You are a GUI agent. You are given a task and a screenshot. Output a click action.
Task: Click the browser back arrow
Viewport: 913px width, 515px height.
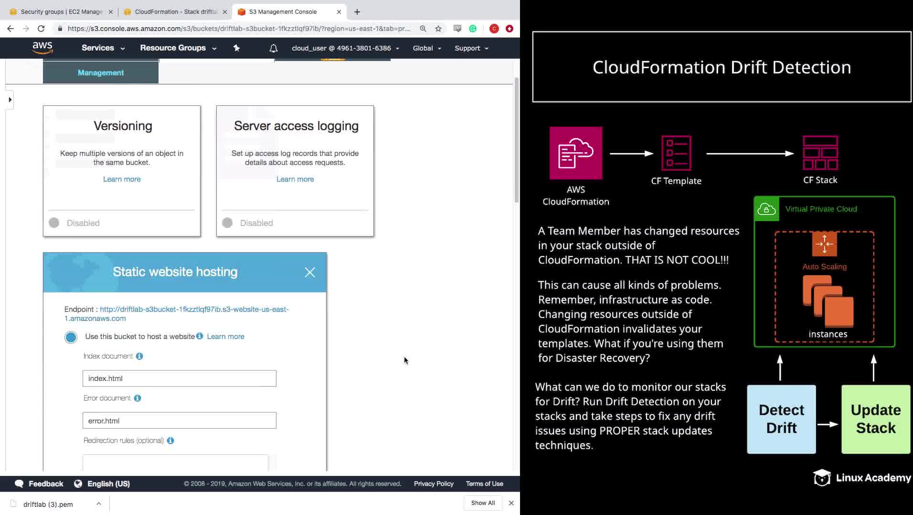click(11, 29)
